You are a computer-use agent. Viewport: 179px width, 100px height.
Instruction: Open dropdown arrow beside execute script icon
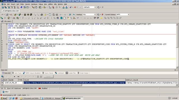pyautogui.click(x=11, y=18)
